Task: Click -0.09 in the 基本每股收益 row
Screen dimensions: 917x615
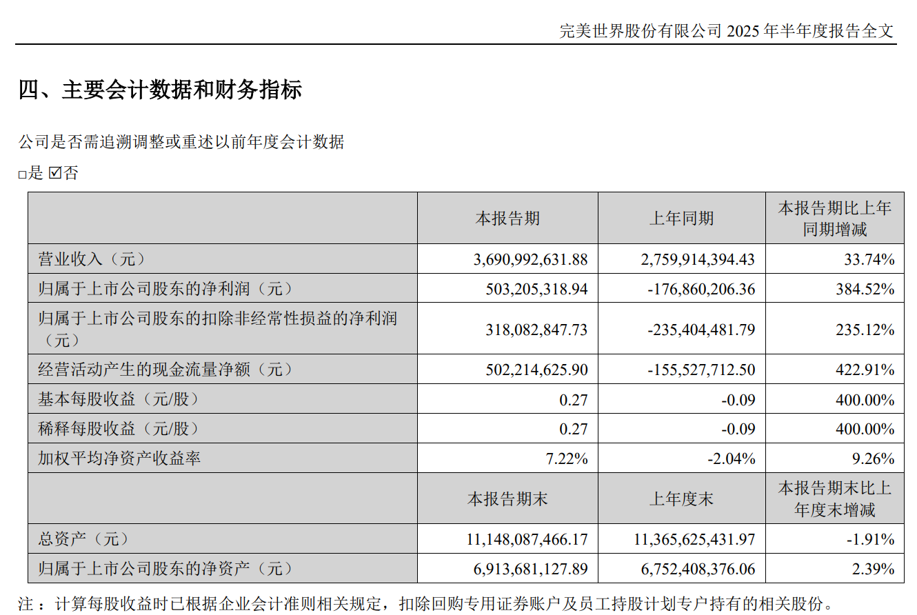Action: (739, 399)
